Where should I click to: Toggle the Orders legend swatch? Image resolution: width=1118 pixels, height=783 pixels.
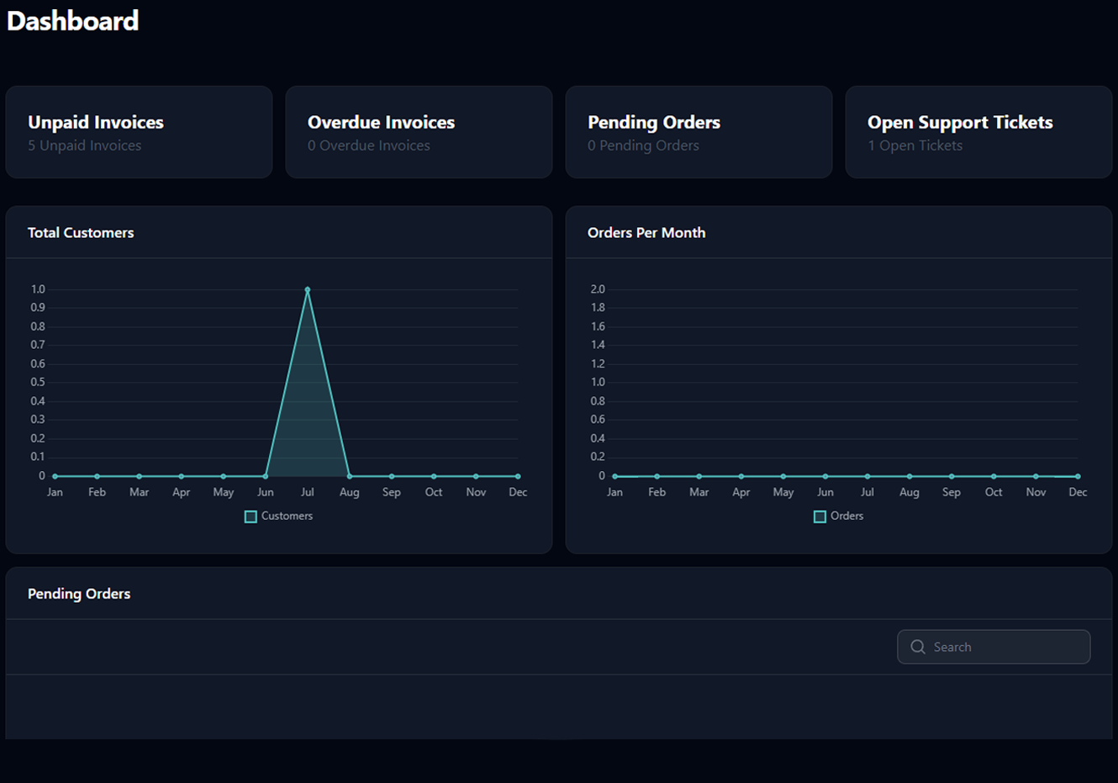820,516
